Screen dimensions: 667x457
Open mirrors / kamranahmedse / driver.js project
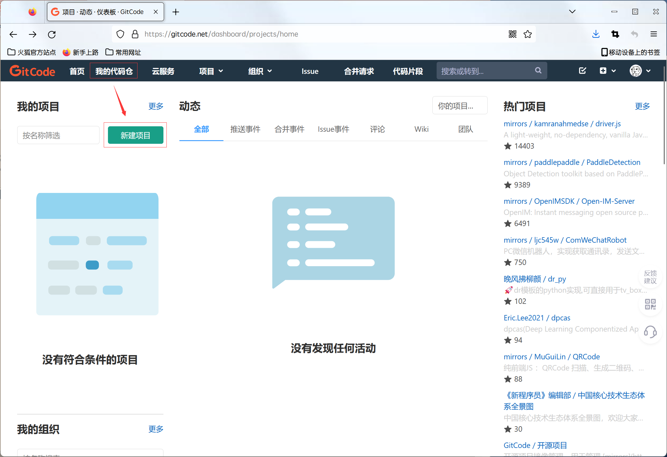562,124
